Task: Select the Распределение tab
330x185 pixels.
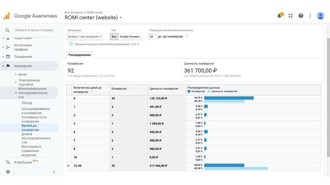Action: [x=80, y=55]
